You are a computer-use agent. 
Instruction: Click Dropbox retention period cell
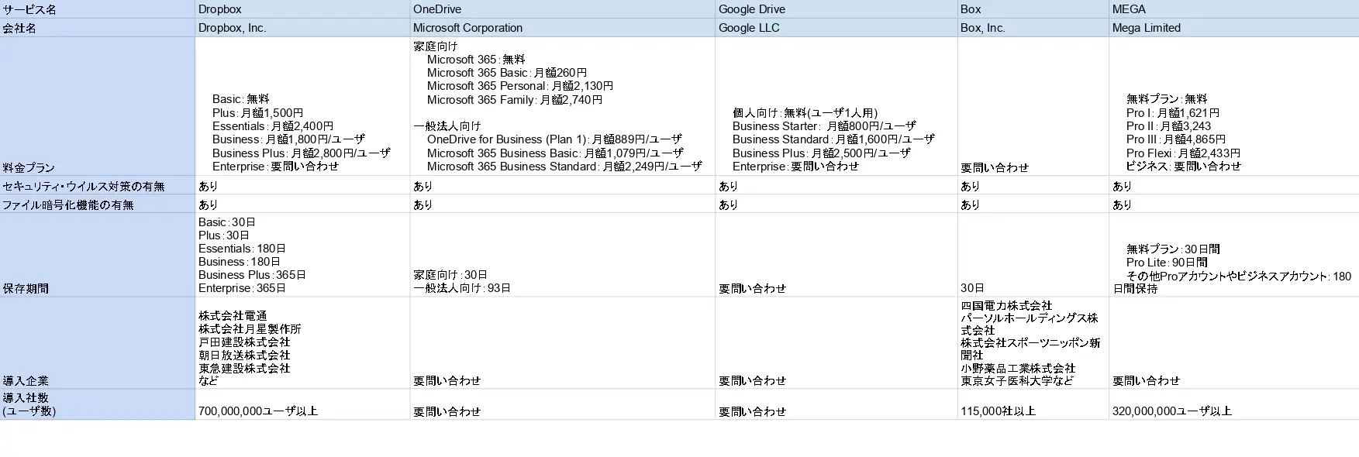pos(302,255)
